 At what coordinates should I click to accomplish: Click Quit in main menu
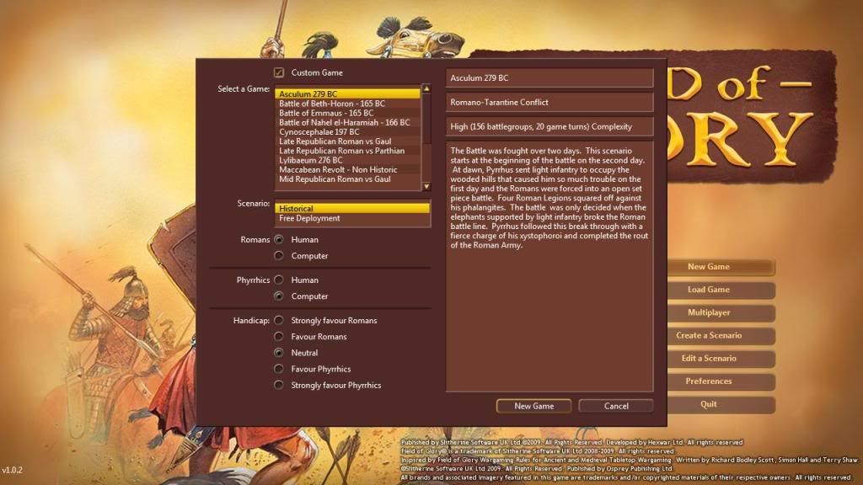[708, 404]
